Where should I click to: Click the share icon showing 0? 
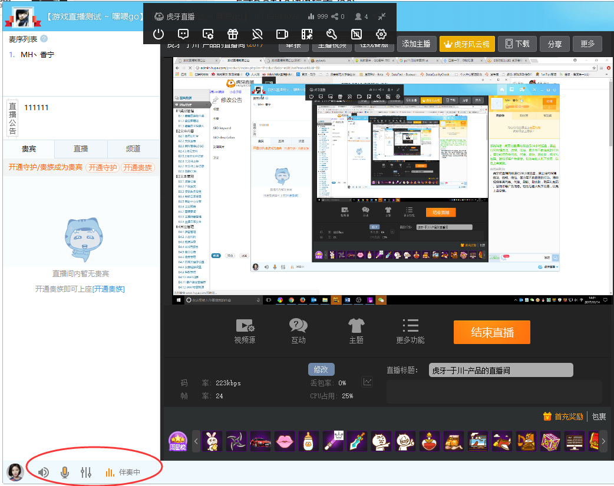[335, 16]
